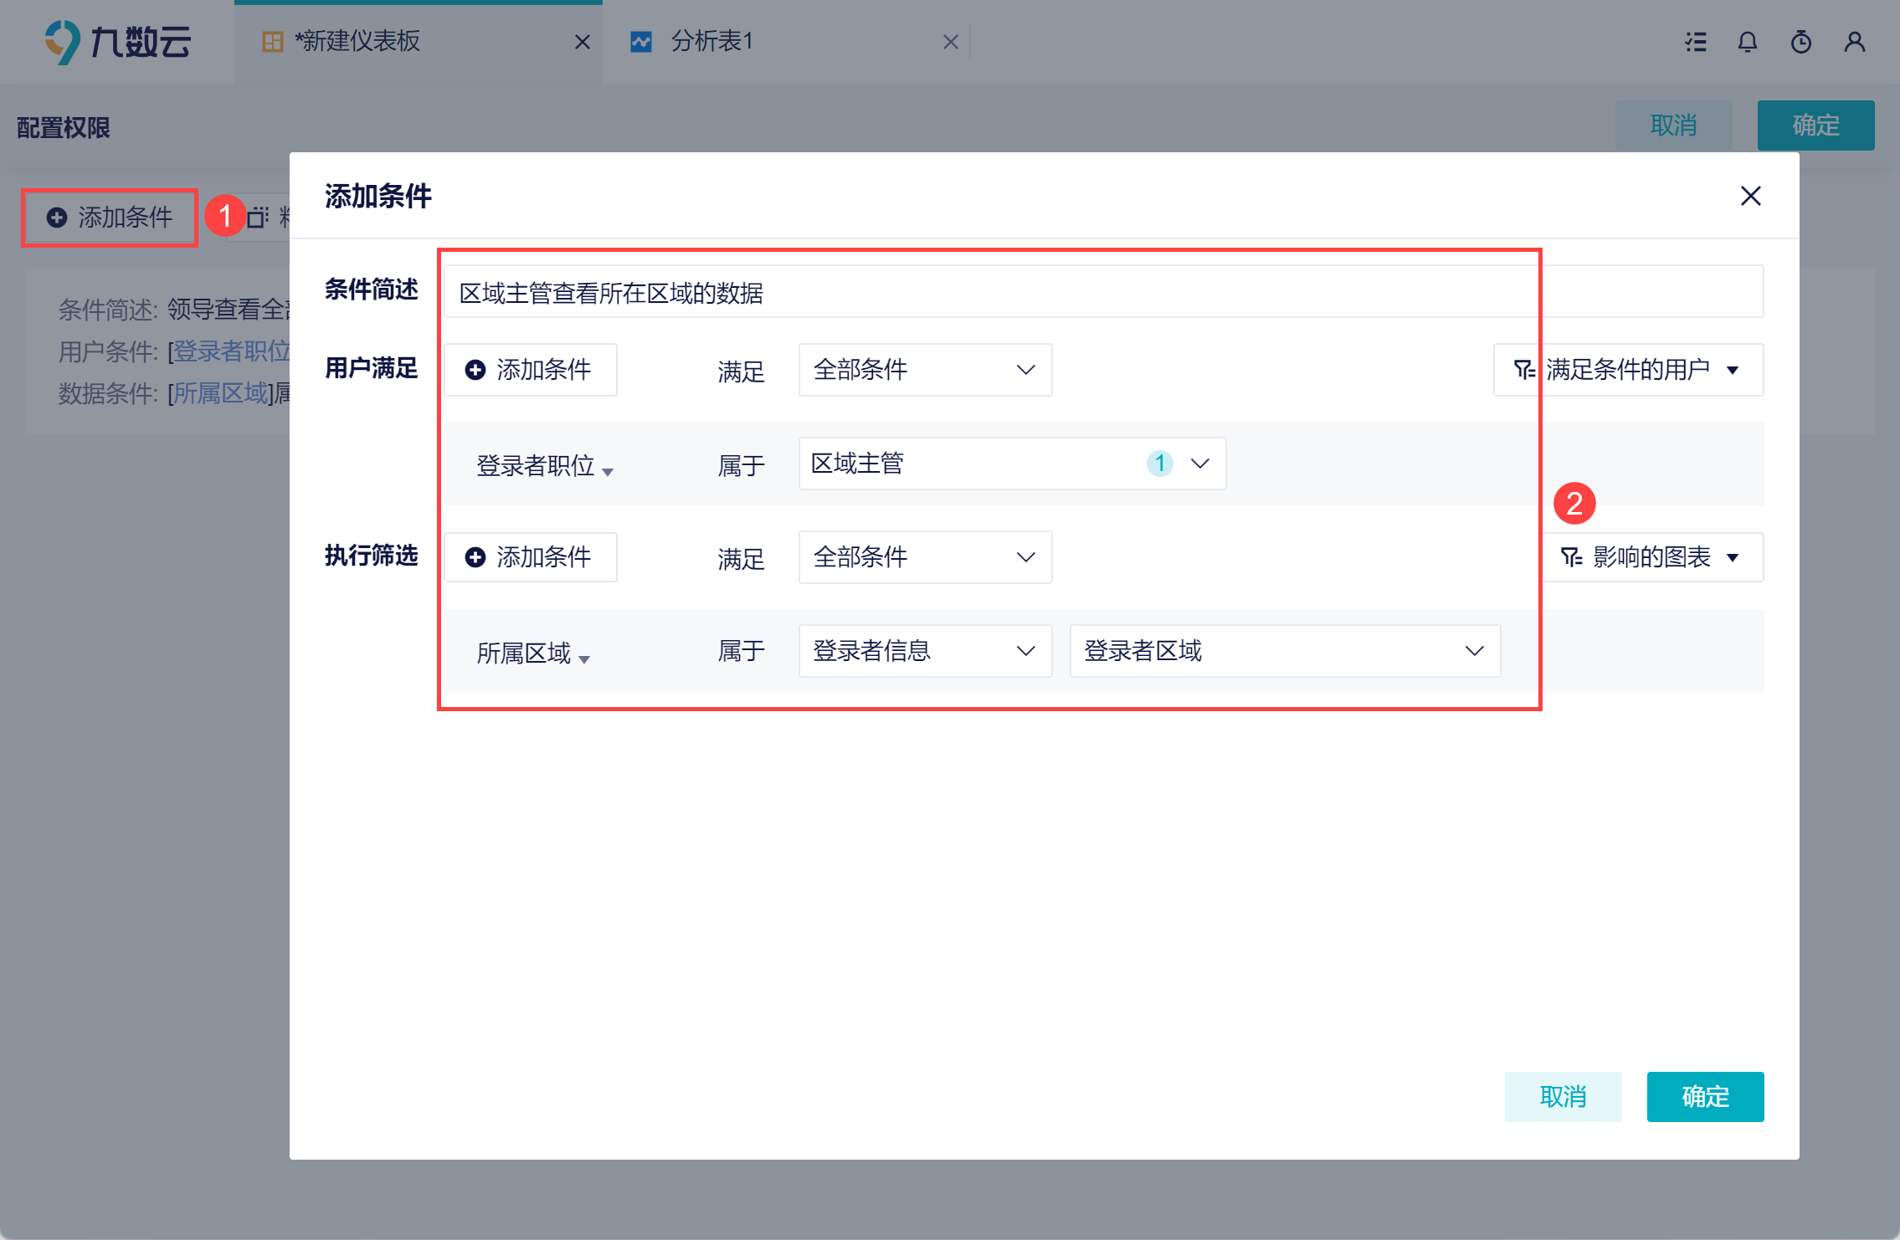
Task: Switch to the *新建仪表板 tab
Action: point(358,42)
